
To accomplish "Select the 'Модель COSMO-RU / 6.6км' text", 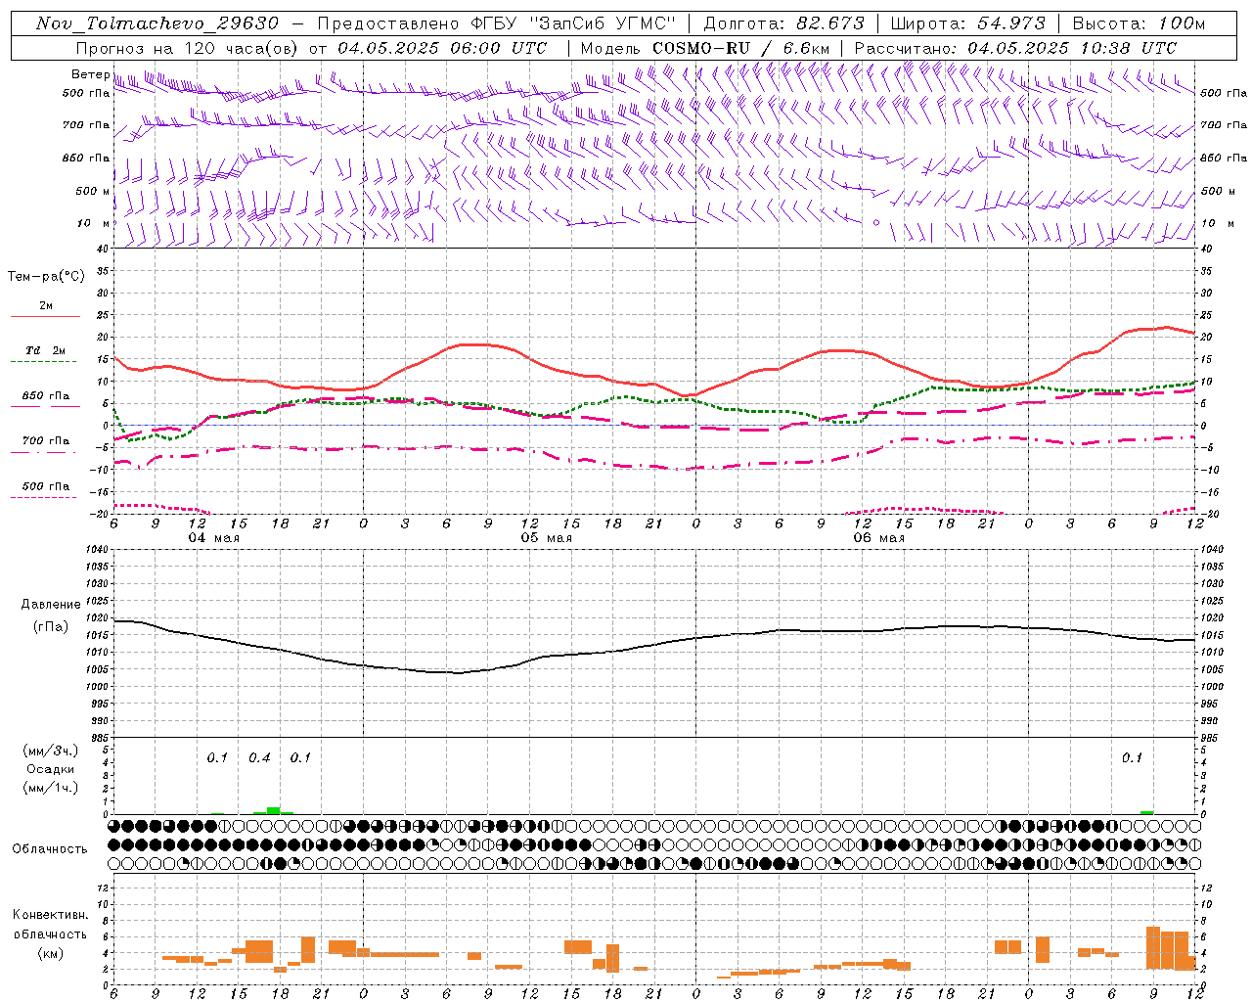I will pos(705,48).
